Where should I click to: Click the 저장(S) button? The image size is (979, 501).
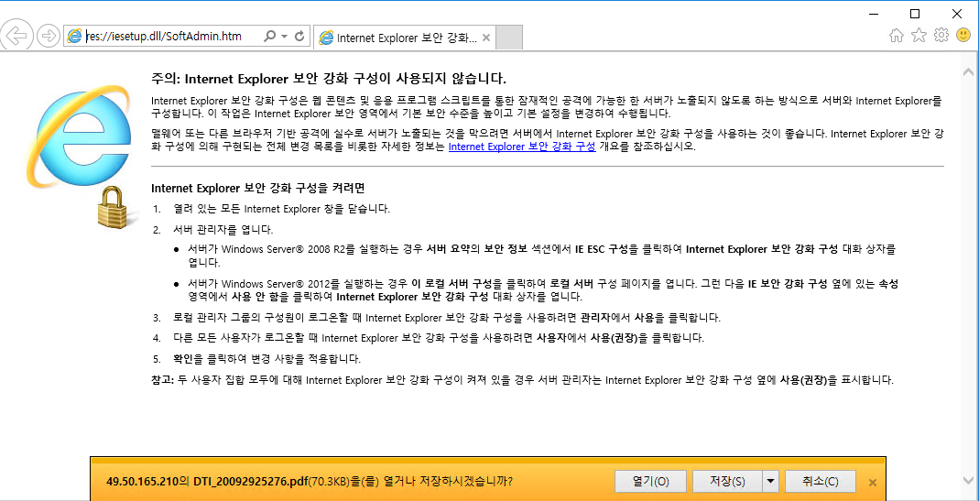(727, 482)
